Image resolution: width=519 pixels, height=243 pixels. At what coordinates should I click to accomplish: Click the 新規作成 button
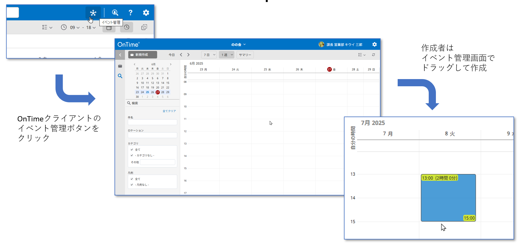tap(142, 55)
